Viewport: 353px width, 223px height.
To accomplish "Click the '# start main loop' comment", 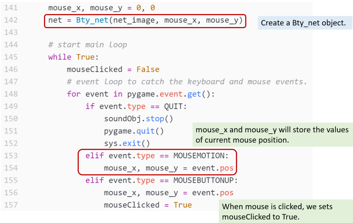I will pyautogui.click(x=88, y=45).
